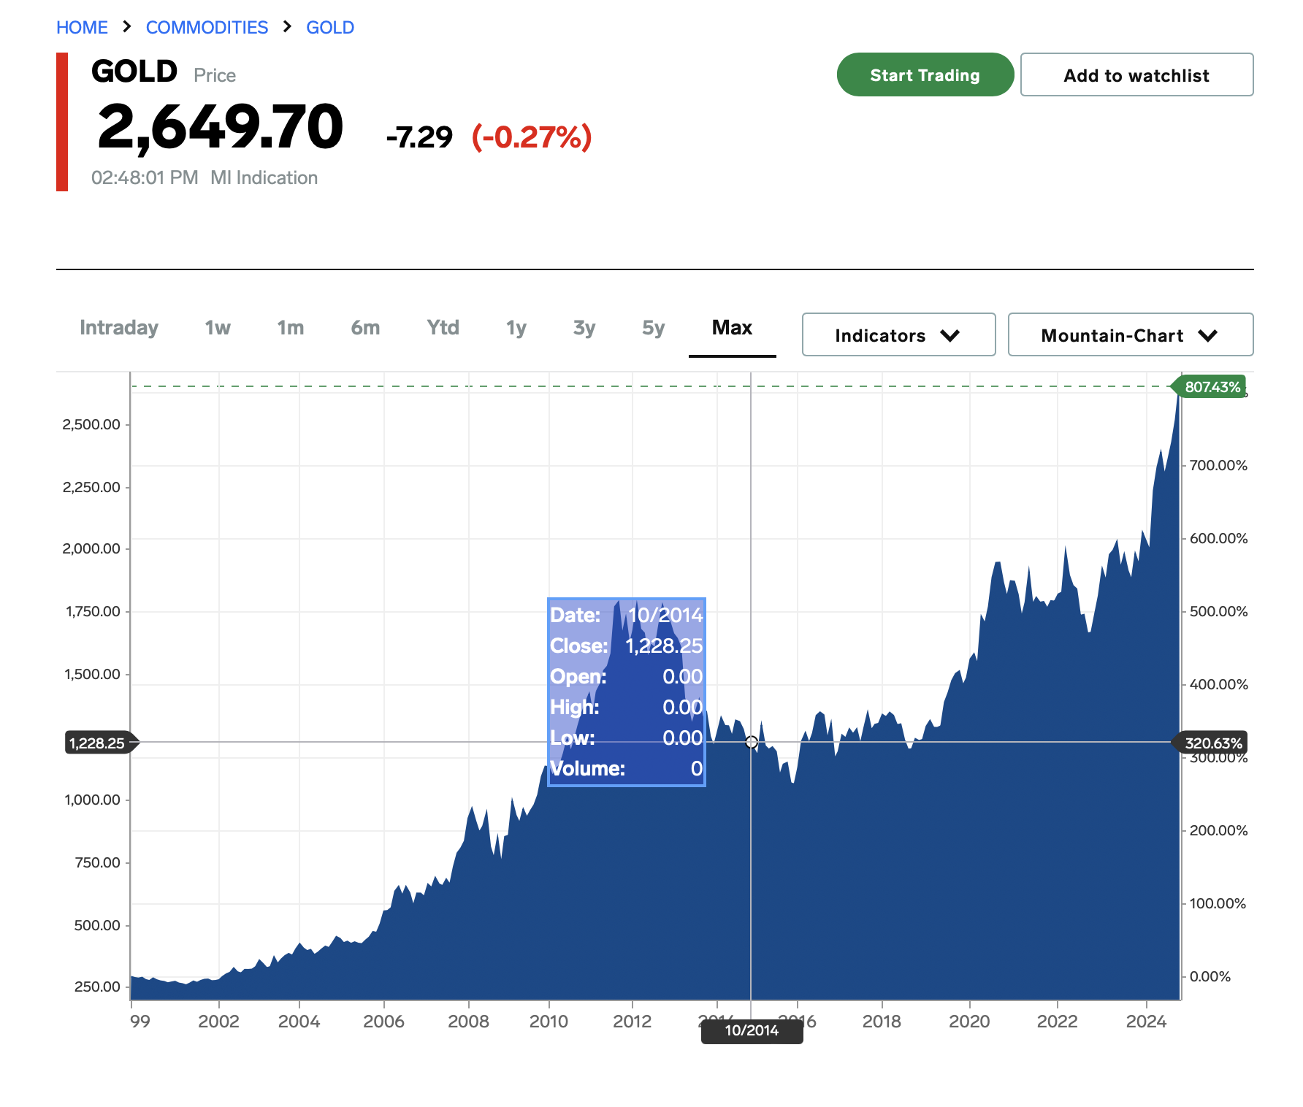1303x1107 pixels.
Task: Click the 0.00% right axis label
Action: (x=1210, y=977)
